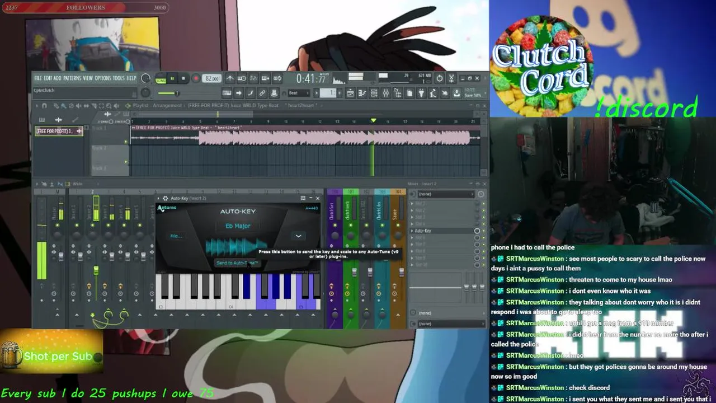Toggle typing keyboard to piano icon
Image resolution: width=716 pixels, height=403 pixels.
(x=227, y=93)
